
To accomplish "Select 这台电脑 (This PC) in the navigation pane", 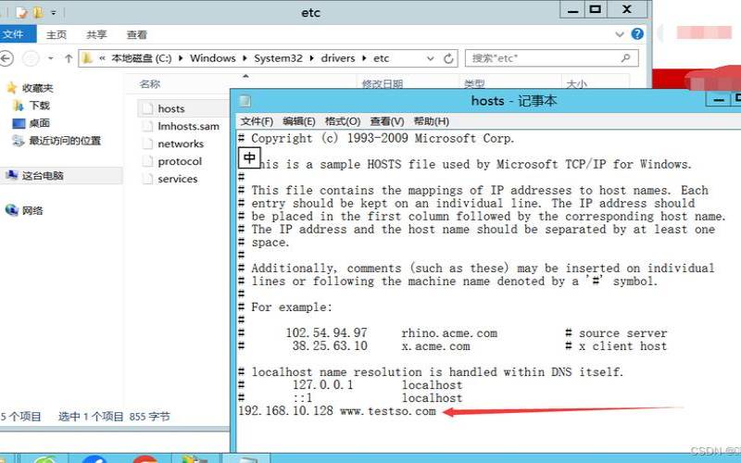I will click(43, 175).
